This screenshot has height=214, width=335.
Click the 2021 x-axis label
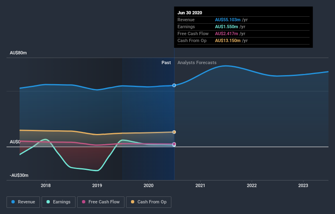(200, 185)
